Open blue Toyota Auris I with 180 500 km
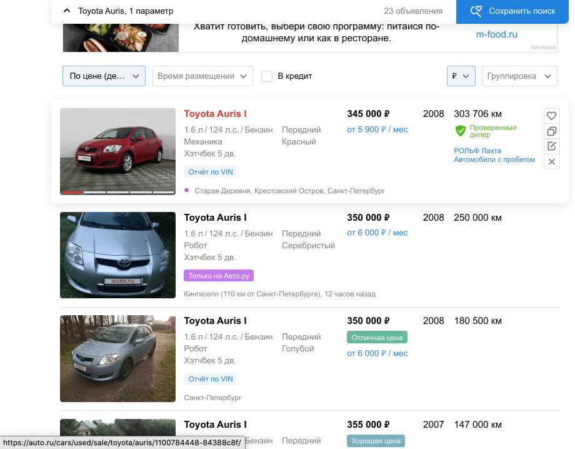This screenshot has height=449, width=575. (215, 321)
